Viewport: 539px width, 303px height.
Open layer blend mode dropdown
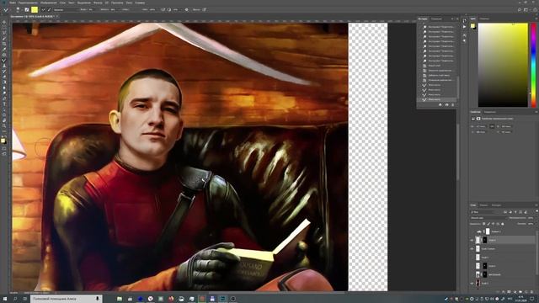(488, 218)
